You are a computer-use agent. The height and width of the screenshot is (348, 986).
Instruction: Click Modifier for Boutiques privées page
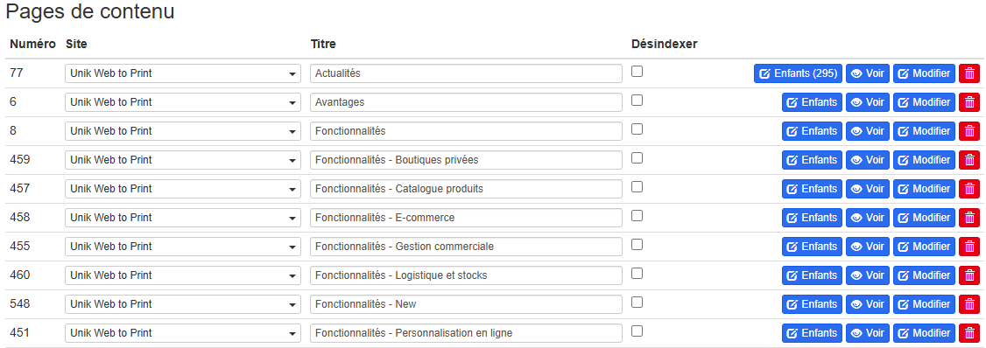click(x=925, y=160)
